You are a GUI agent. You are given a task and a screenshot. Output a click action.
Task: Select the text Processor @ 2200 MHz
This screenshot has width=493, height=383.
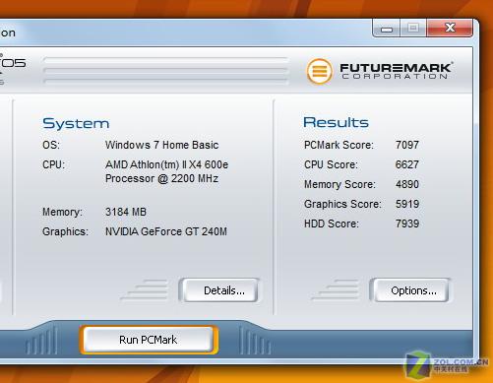pyautogui.click(x=161, y=178)
